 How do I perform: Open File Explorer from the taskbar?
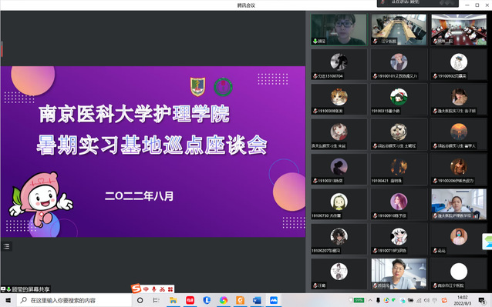pos(173,300)
